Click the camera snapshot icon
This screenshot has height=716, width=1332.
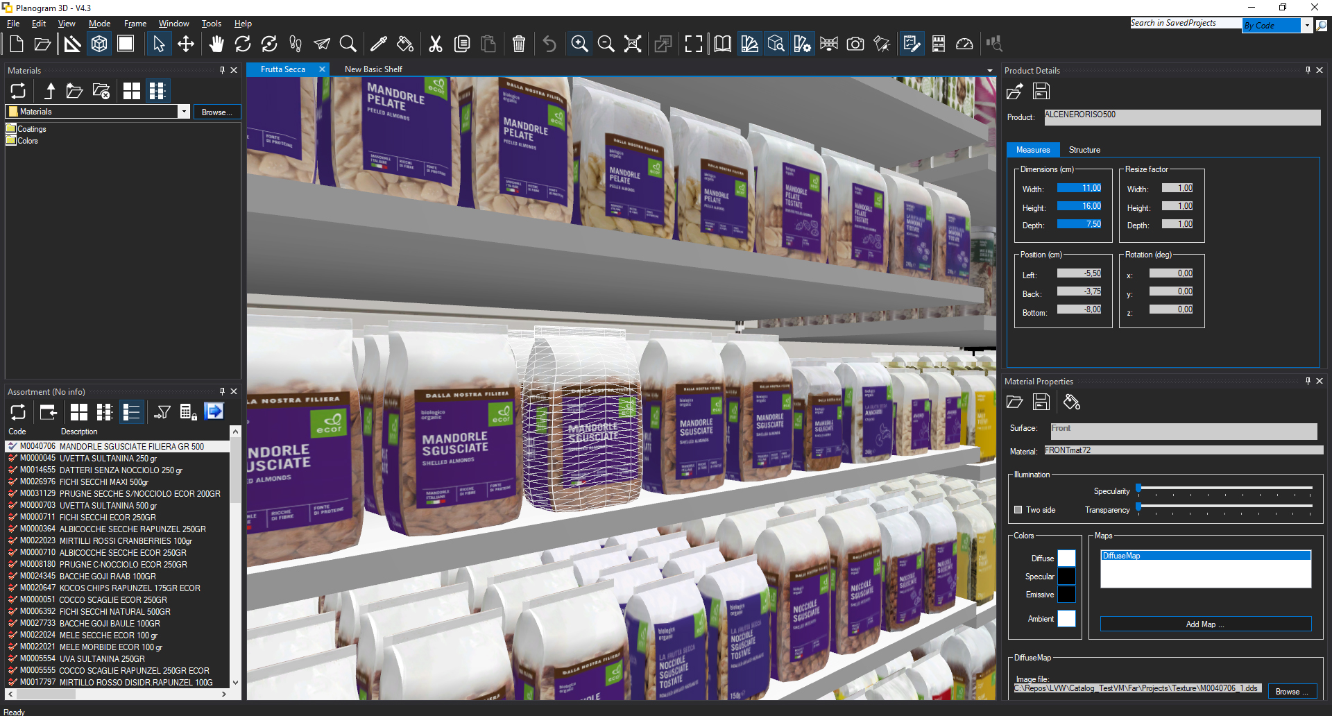tap(855, 44)
